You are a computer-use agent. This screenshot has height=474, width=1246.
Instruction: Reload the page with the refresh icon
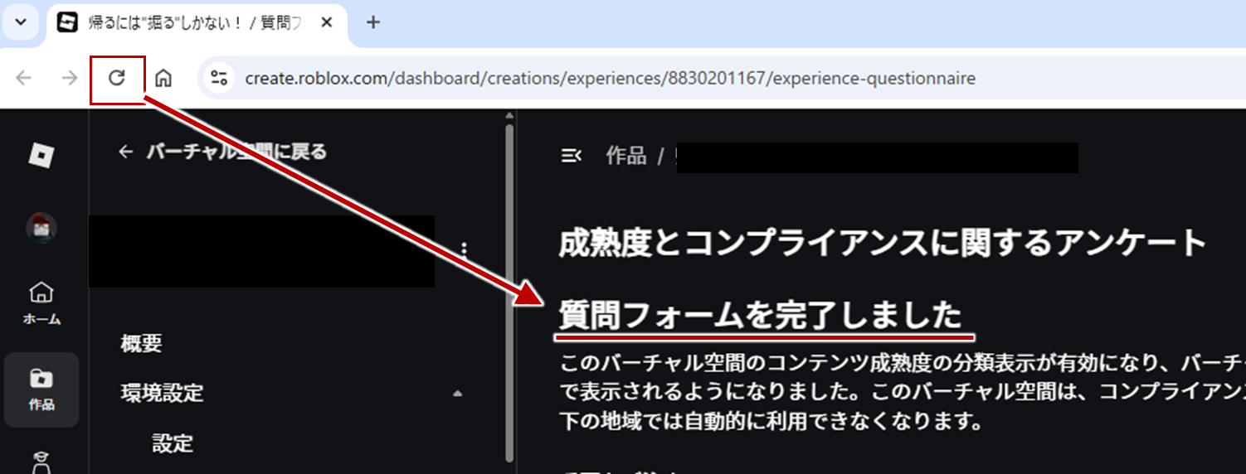coord(117,78)
